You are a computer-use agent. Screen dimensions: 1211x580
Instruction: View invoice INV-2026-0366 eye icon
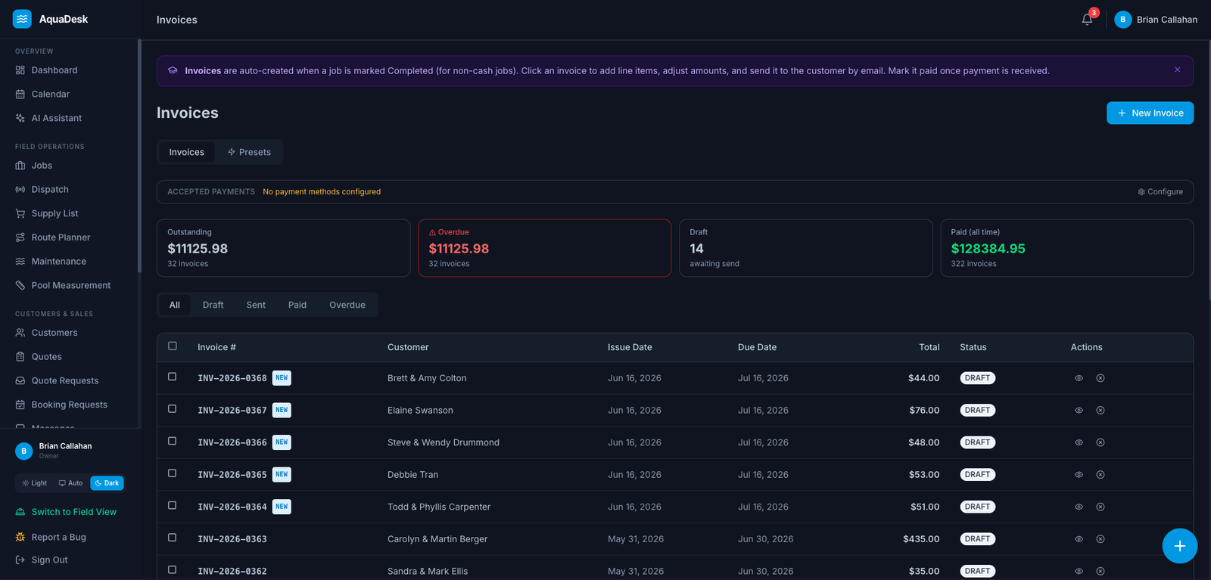click(x=1079, y=442)
